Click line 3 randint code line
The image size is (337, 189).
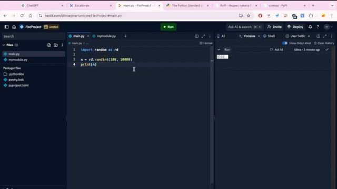pos(106,59)
